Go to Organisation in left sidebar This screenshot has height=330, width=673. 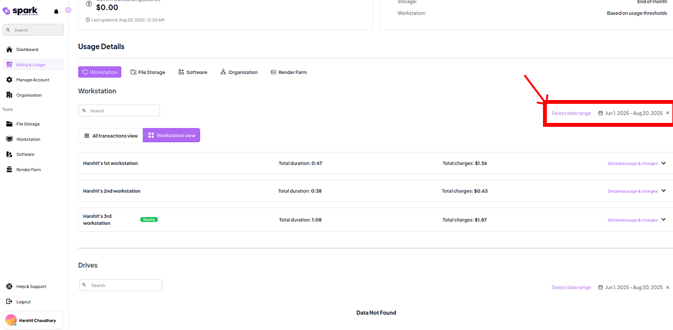pyautogui.click(x=29, y=96)
